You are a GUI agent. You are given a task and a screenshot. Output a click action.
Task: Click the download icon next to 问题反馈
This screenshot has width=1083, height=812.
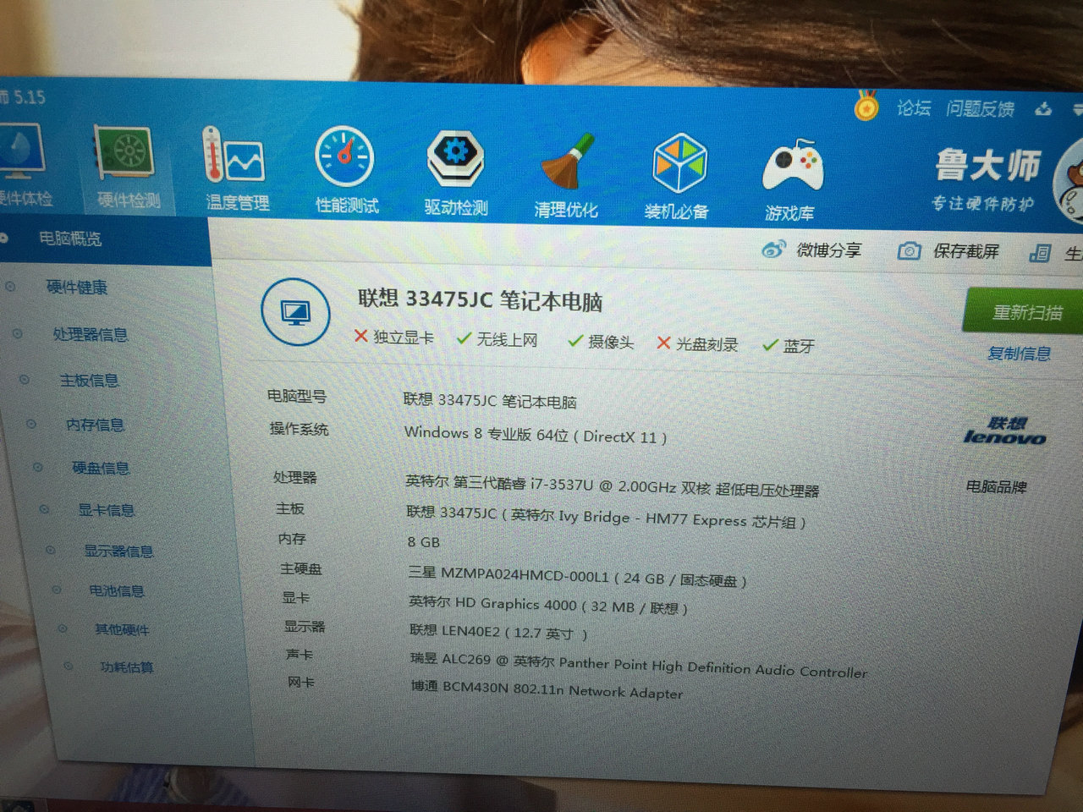1043,109
